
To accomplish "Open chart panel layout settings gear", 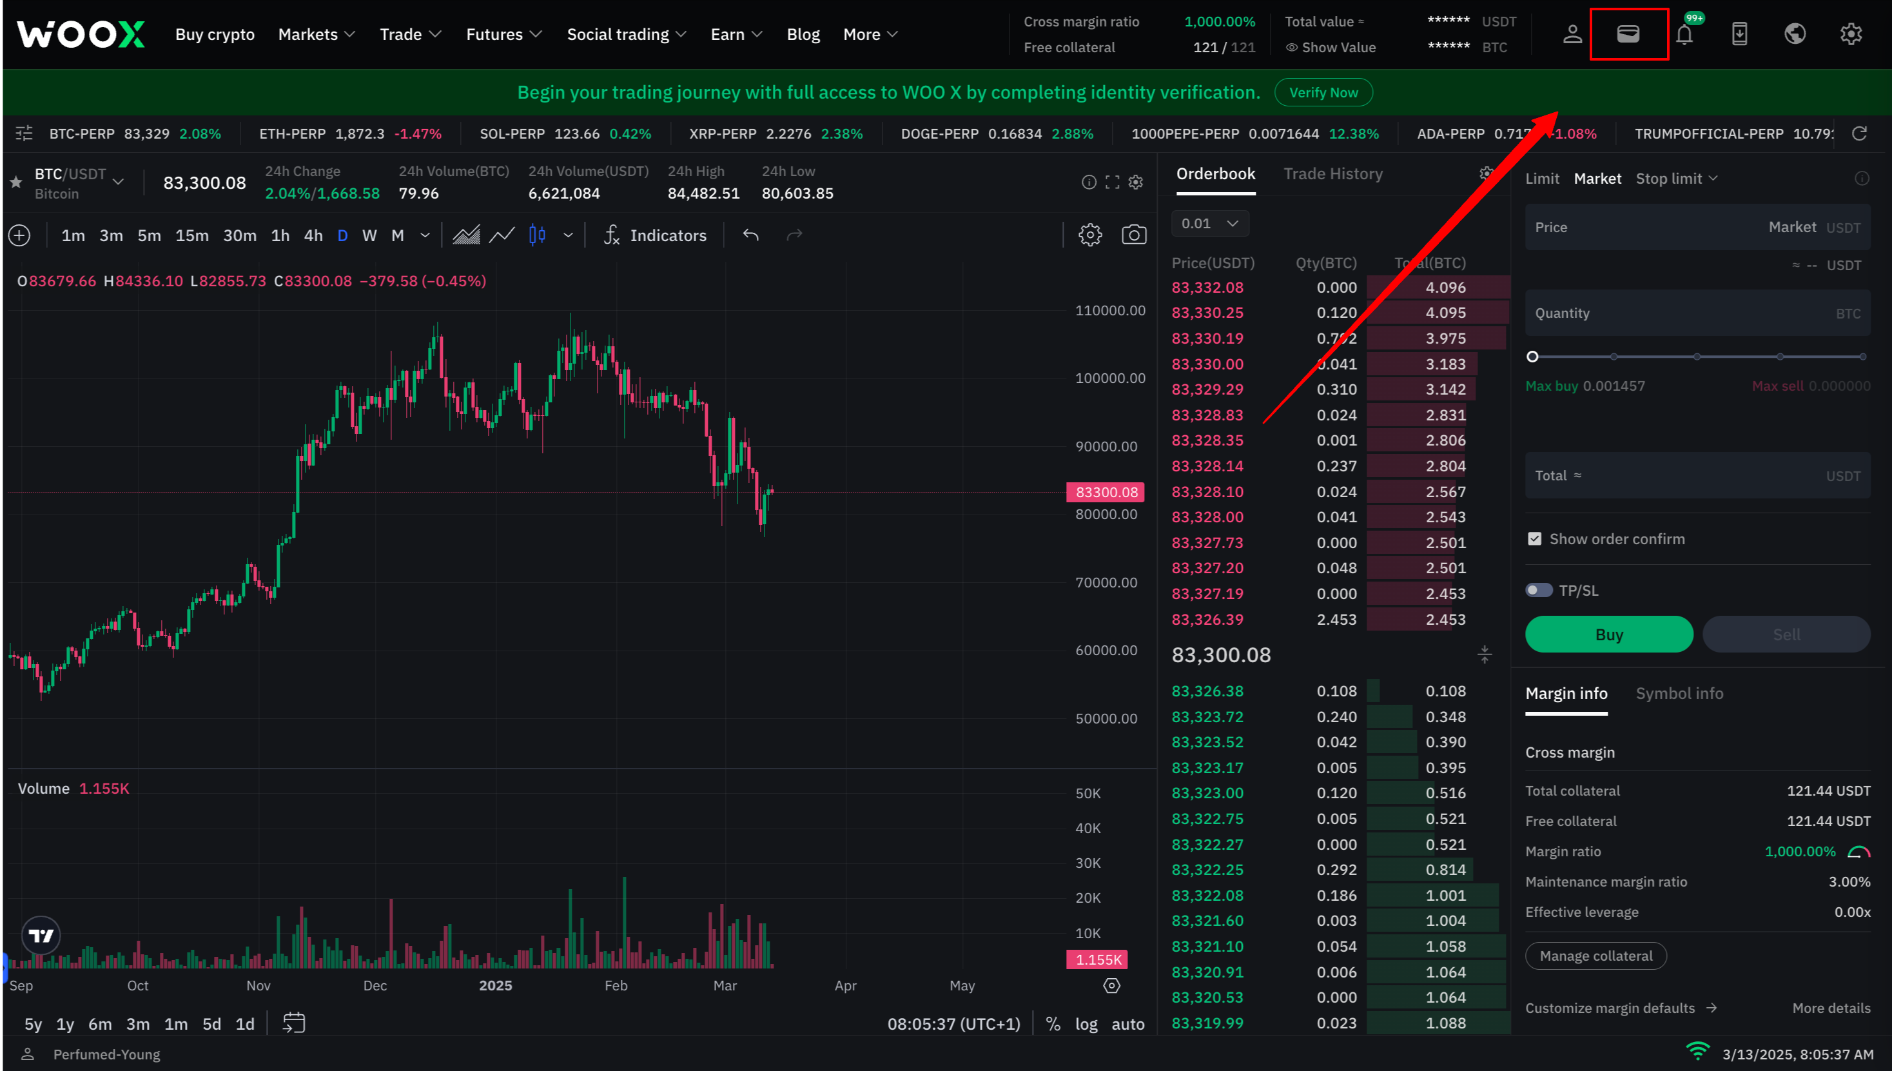I will (x=1135, y=182).
